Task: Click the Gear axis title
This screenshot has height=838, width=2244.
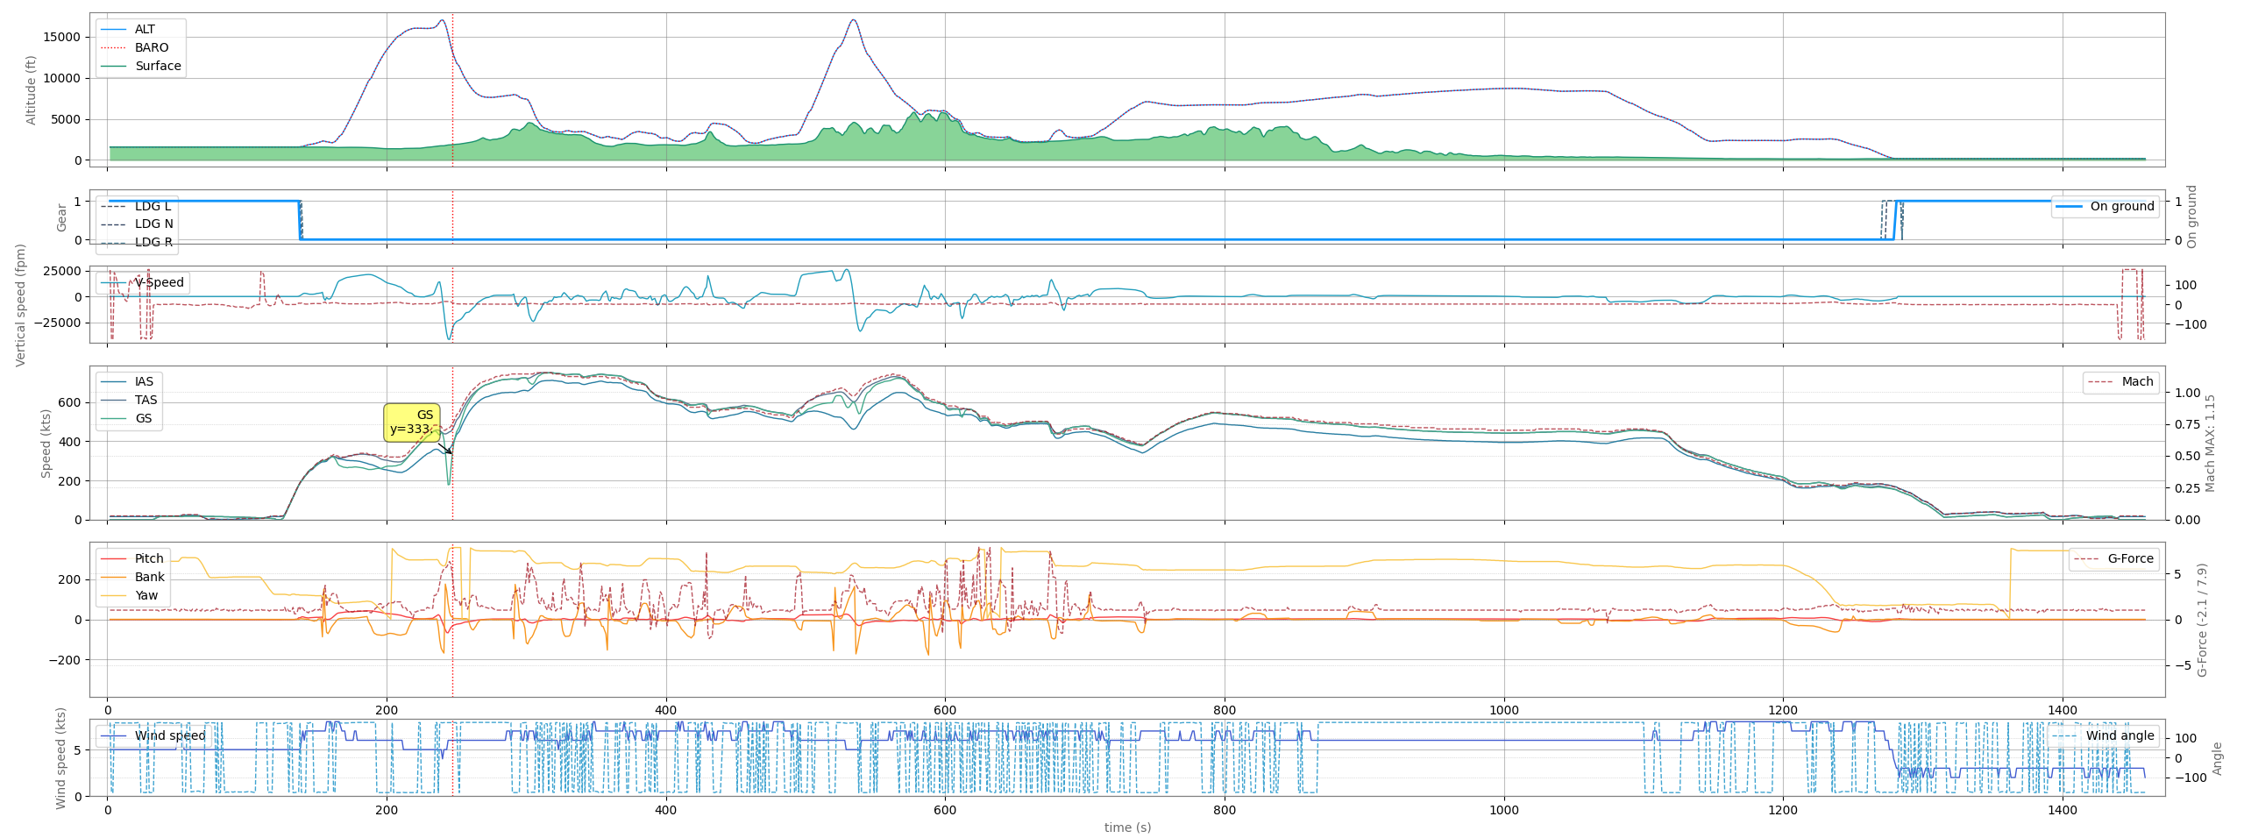Action: pos(61,217)
